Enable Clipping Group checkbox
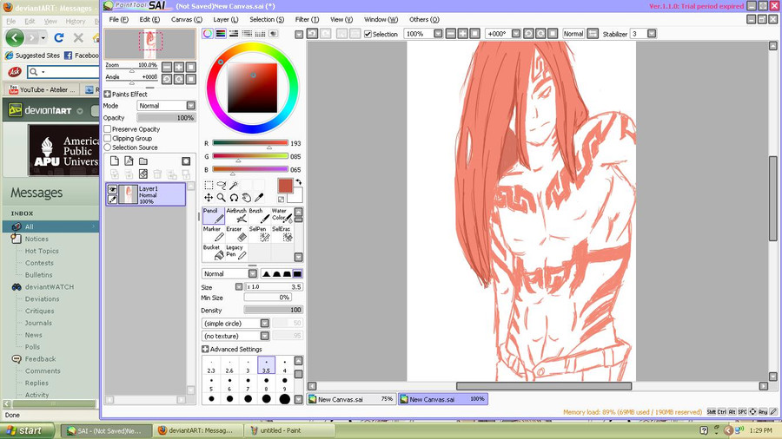 point(107,138)
